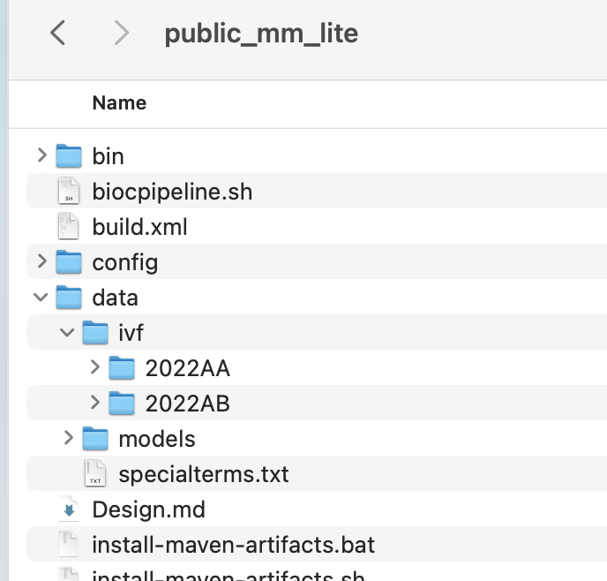Viewport: 607px width, 581px height.
Task: Select the Design.md file name
Action: 148,509
